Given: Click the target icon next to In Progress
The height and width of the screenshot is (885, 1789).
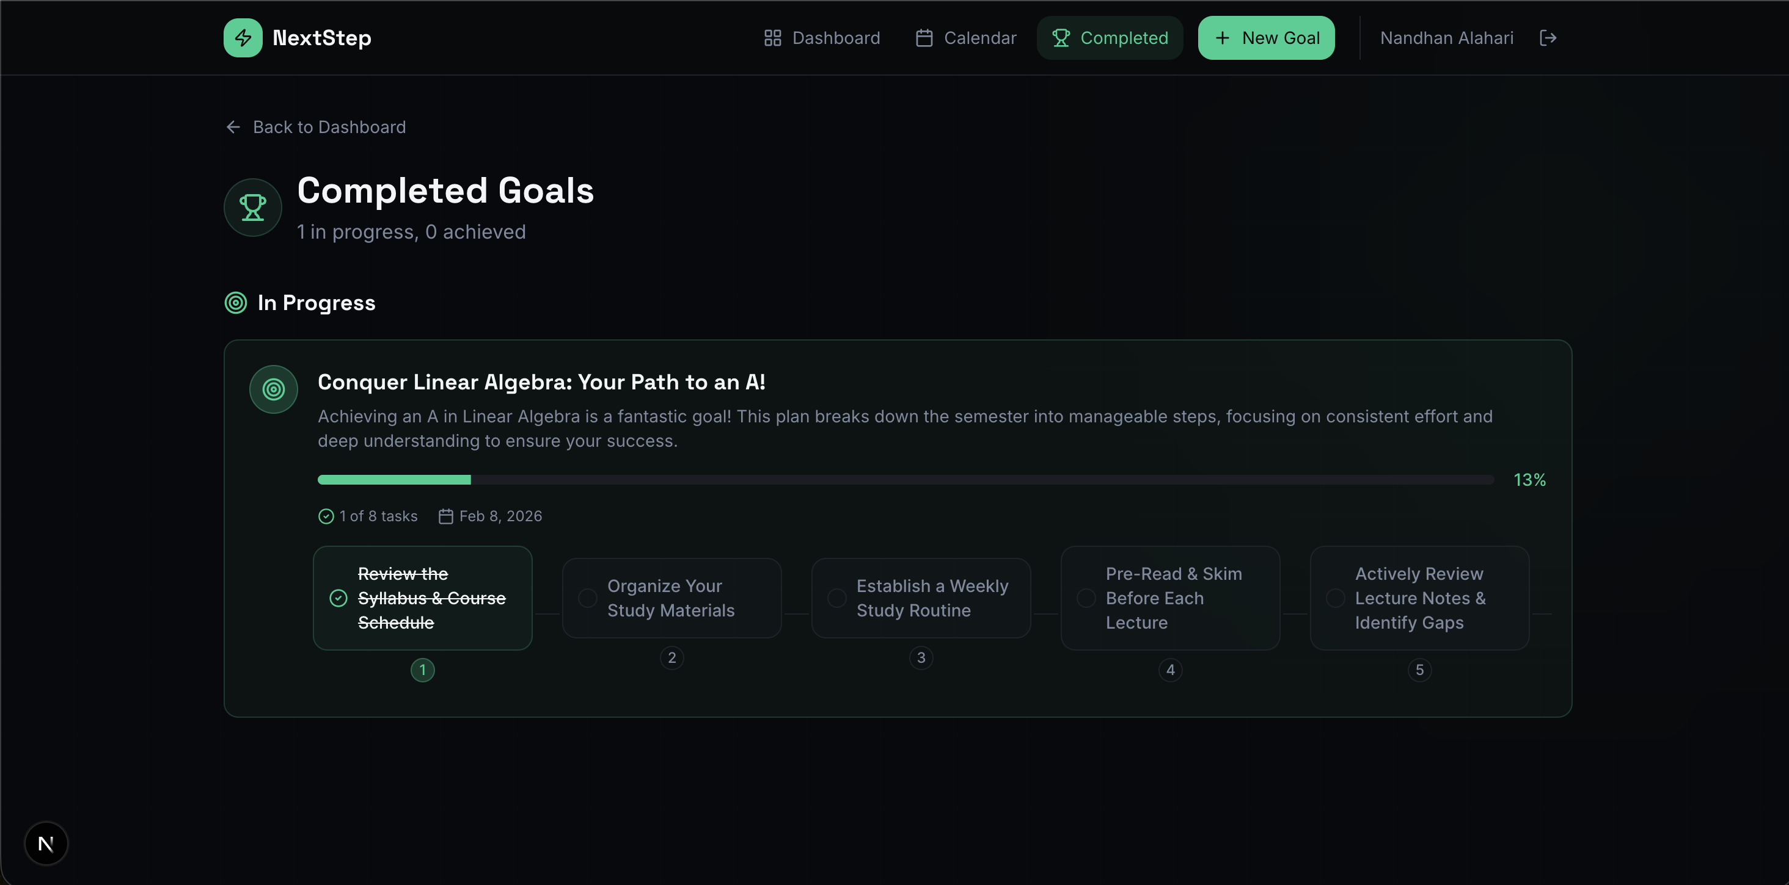Looking at the screenshot, I should (x=235, y=302).
